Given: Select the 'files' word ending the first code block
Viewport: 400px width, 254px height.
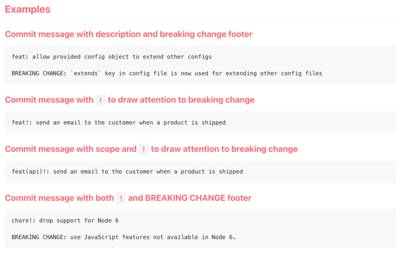Looking at the screenshot, I should tap(314, 73).
